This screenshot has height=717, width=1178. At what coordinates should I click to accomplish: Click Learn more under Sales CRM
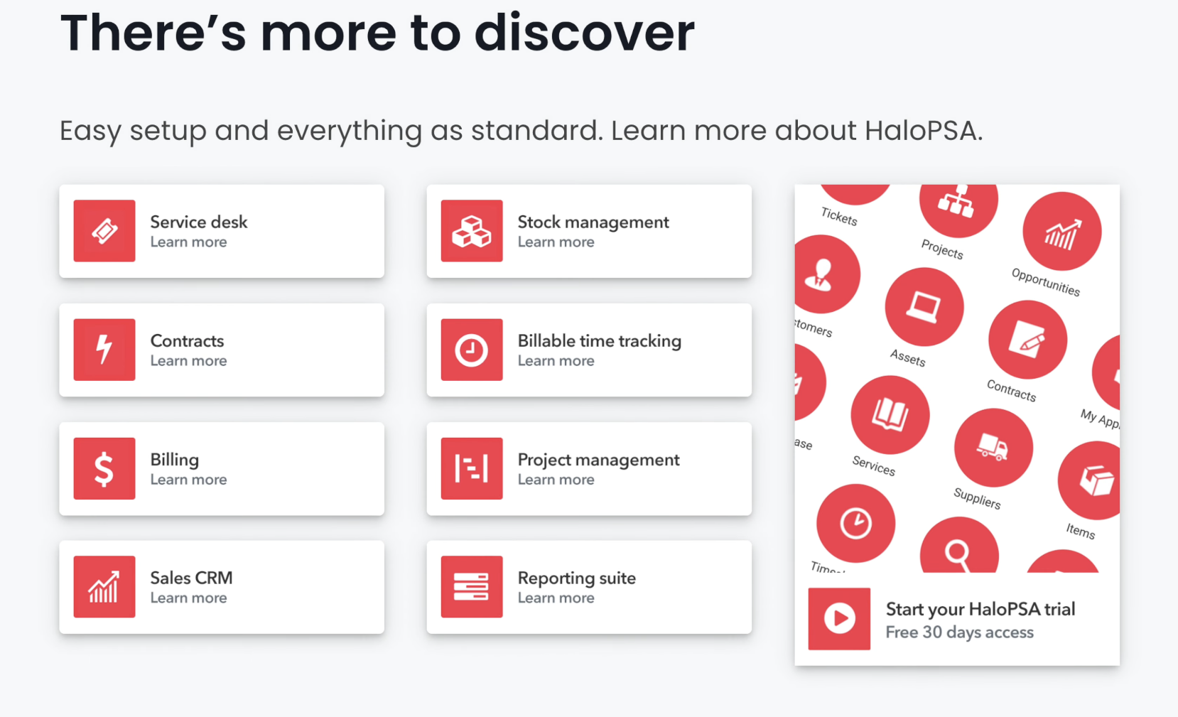pos(188,598)
